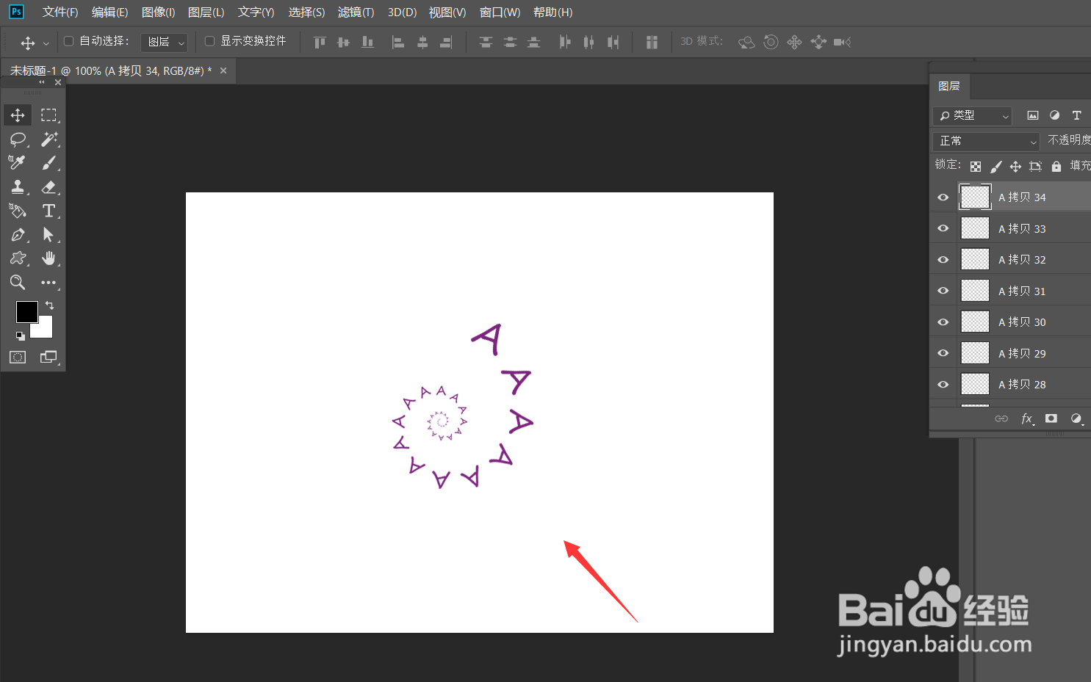Enable the 自动选择 checkbox
Screen dimensions: 1091x682
click(x=68, y=40)
